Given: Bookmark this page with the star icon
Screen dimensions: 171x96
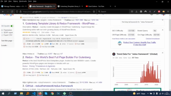Looking at the screenshot, I should pyautogui.click(x=94, y=11).
